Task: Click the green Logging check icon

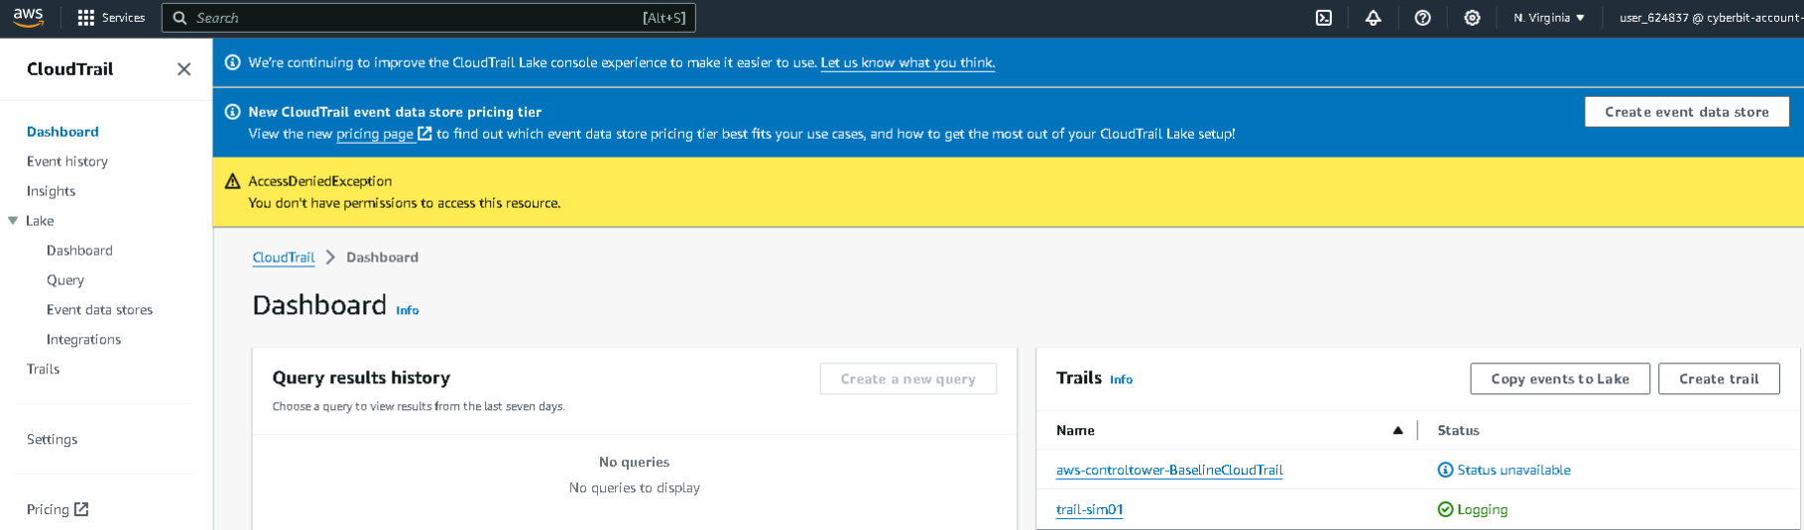Action: pyautogui.click(x=1445, y=509)
